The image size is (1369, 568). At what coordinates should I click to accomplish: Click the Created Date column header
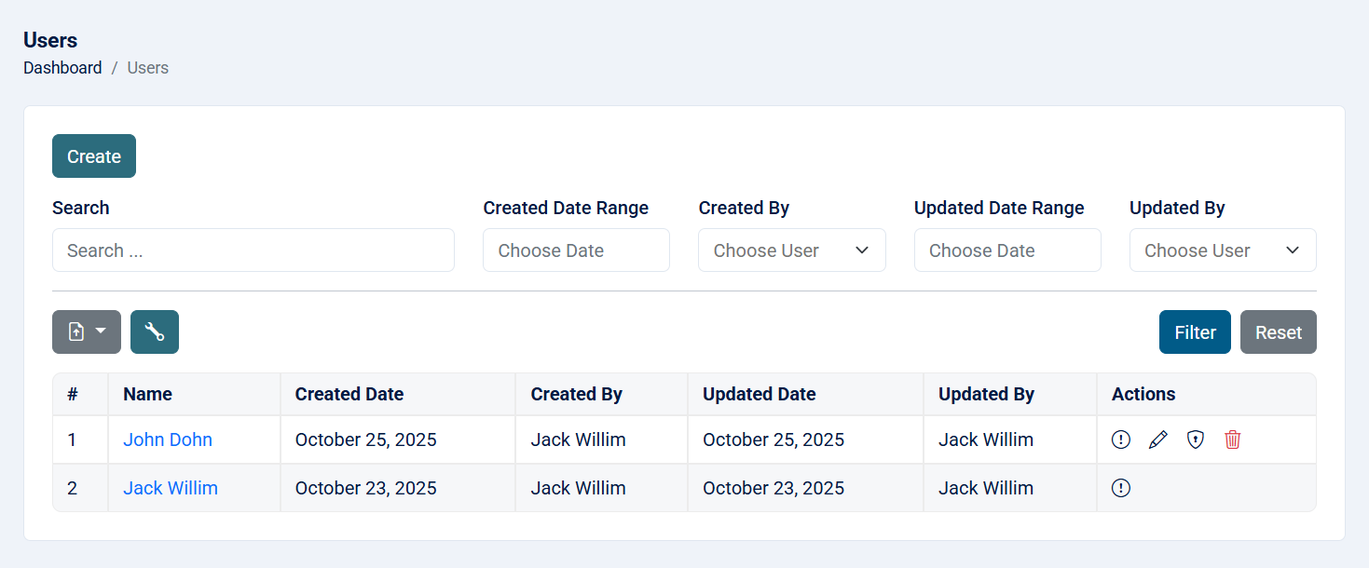tap(349, 394)
